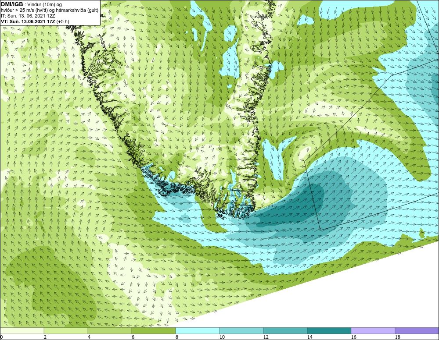Screen dimensions: 439x340
Task: Click the 'IT: Sun. 13. 06. 2021 12Z' line
Action: 28,16
